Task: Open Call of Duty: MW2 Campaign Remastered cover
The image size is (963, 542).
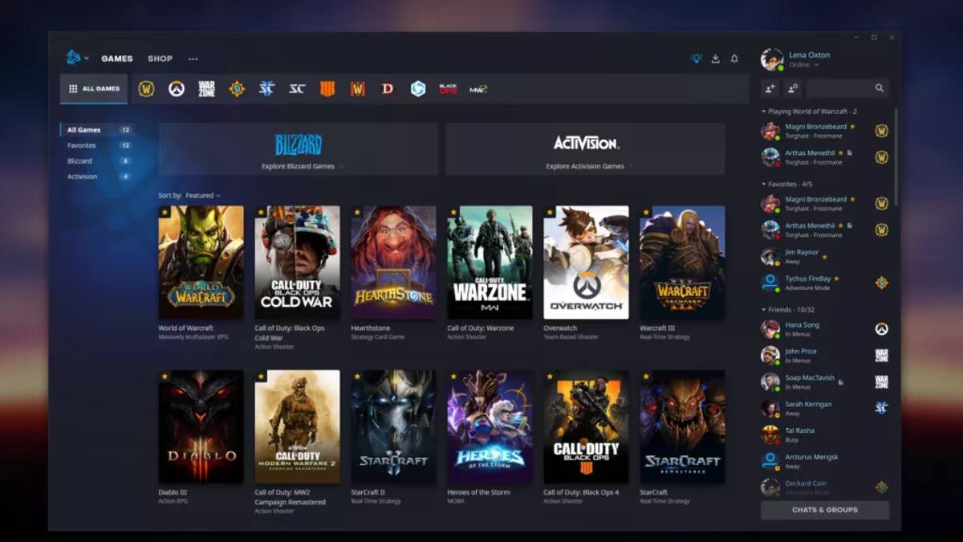Action: [x=297, y=426]
